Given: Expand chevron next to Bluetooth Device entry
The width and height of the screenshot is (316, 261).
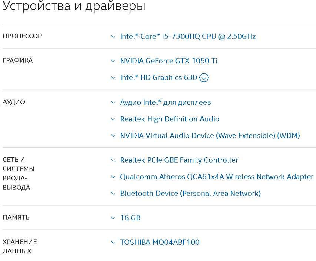Looking at the screenshot, I should (x=113, y=194).
